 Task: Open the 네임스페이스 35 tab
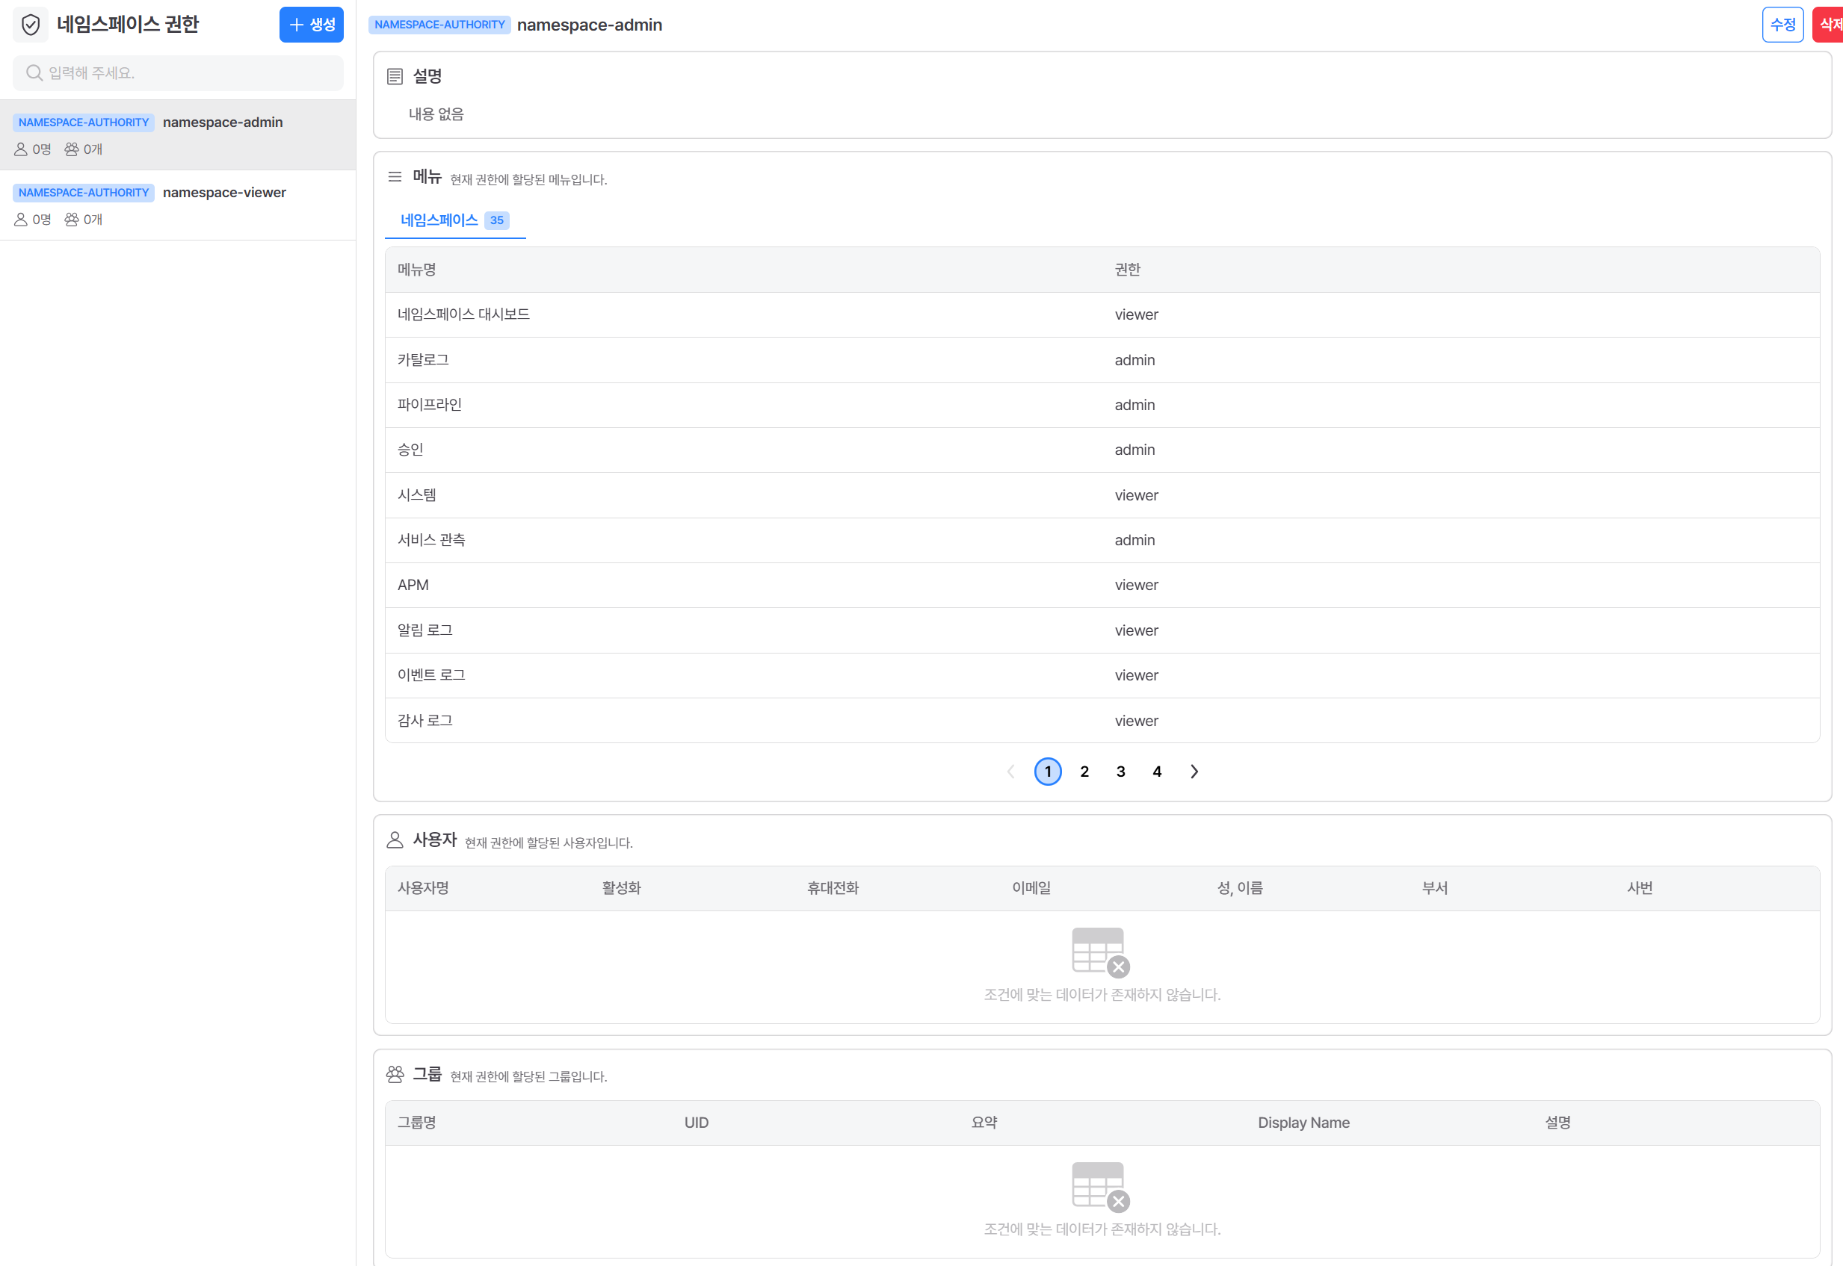click(x=455, y=220)
